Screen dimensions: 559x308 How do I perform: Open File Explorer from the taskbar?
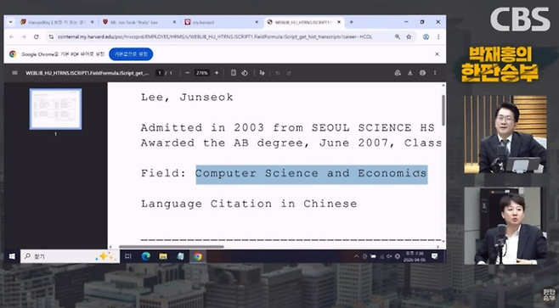pos(163,256)
